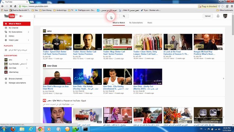The image size is (234, 132).
Task: Open the amc subscription in sidebar
Action: [10, 60]
